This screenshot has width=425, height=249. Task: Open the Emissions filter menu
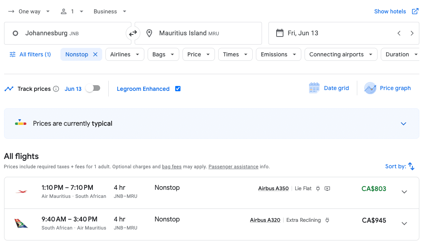pyautogui.click(x=278, y=54)
